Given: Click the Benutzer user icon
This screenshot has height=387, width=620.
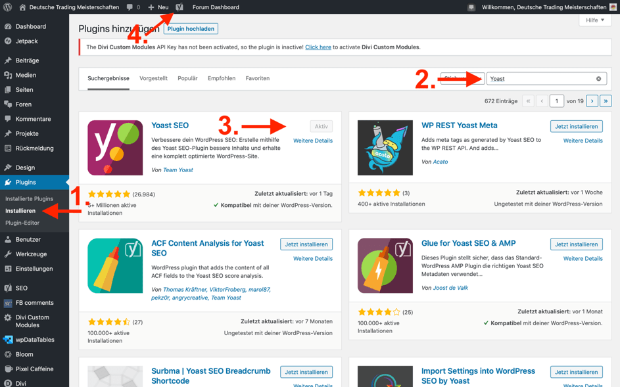Looking at the screenshot, I should tap(8, 240).
